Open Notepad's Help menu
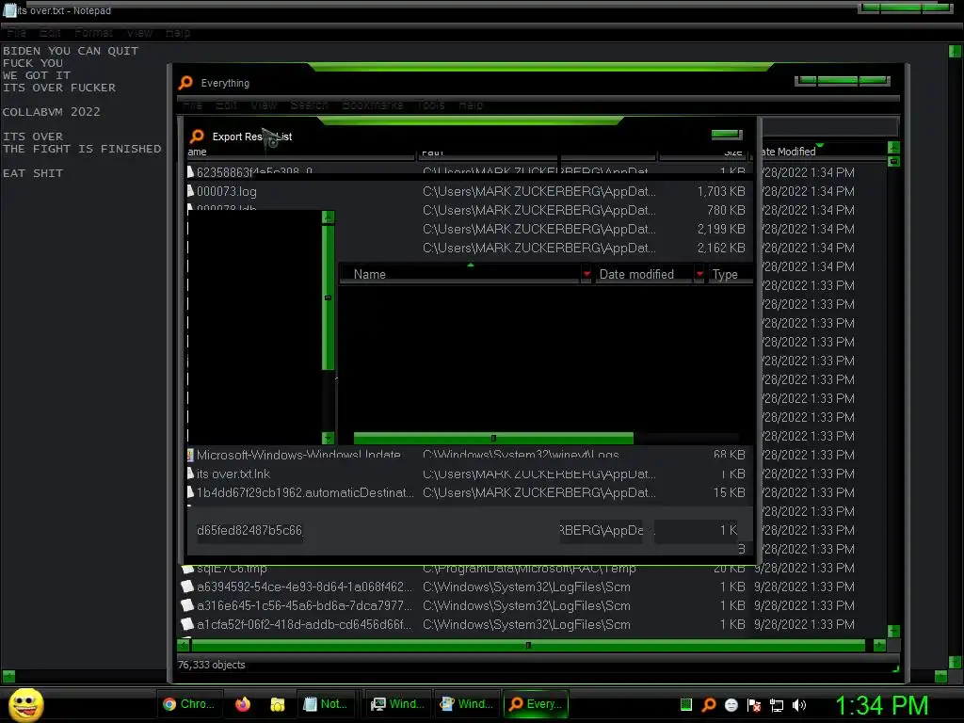This screenshot has height=723, width=964. [x=178, y=33]
